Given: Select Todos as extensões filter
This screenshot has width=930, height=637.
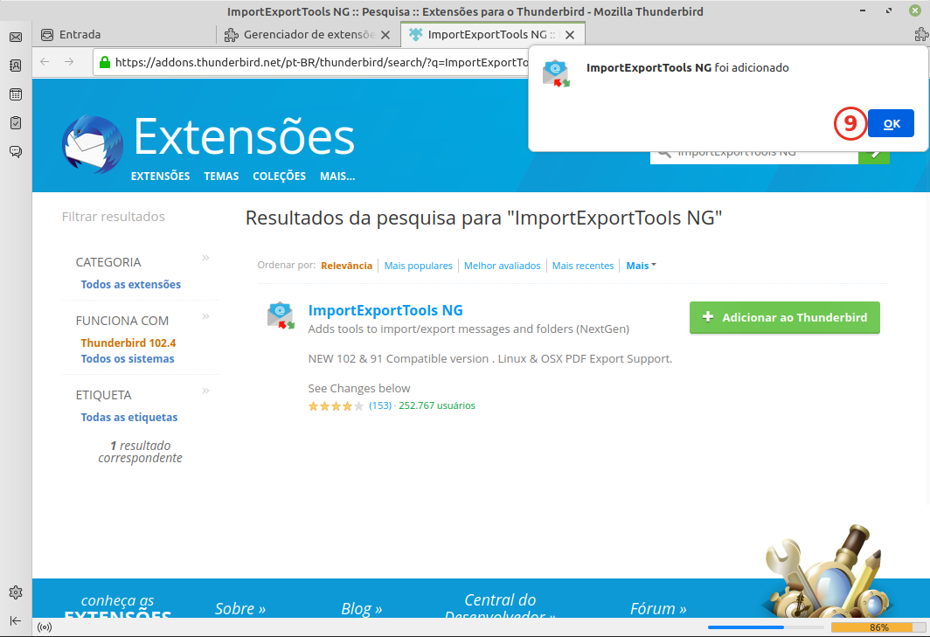Looking at the screenshot, I should point(131,285).
